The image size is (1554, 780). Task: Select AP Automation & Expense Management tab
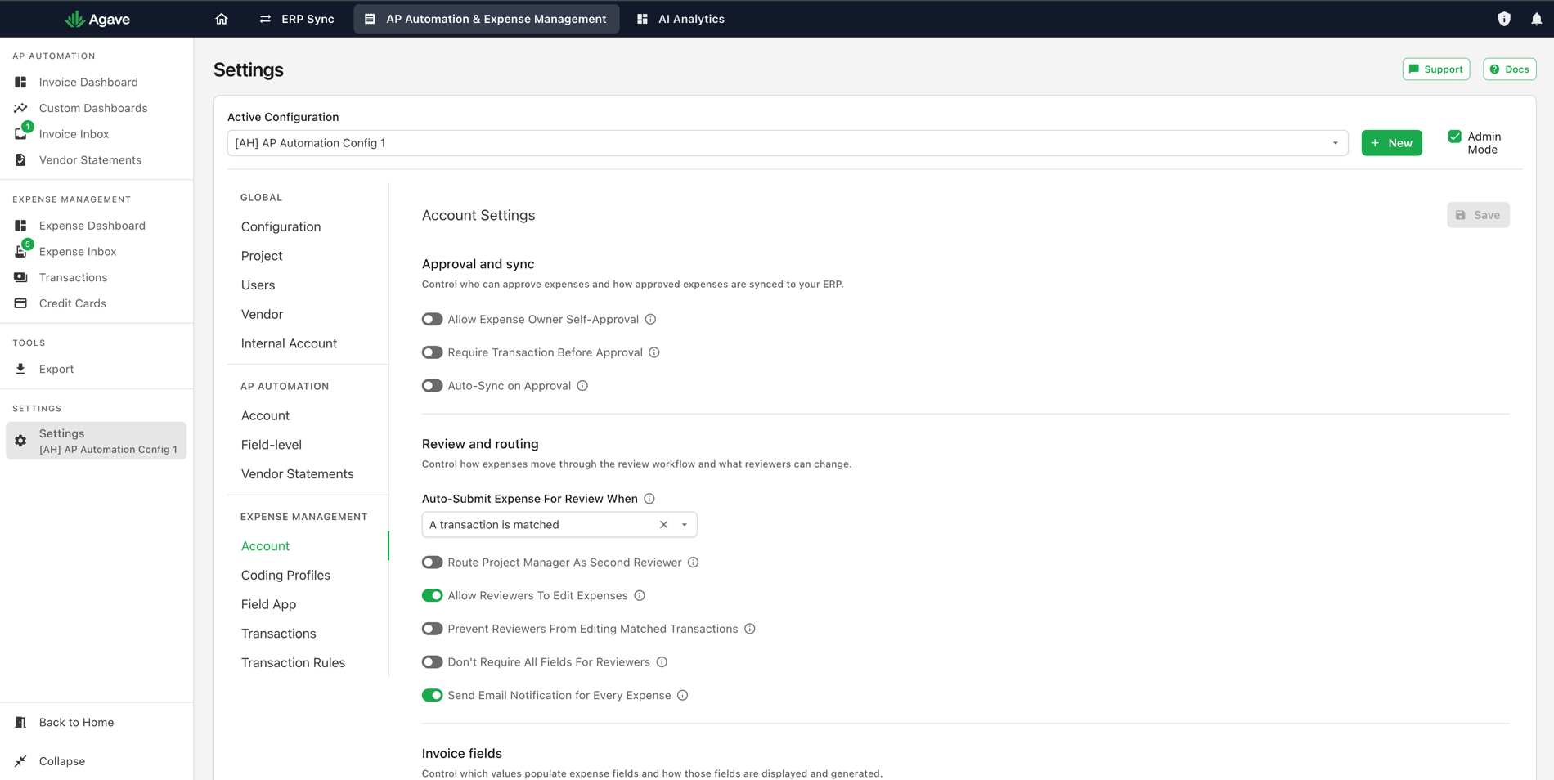486,19
